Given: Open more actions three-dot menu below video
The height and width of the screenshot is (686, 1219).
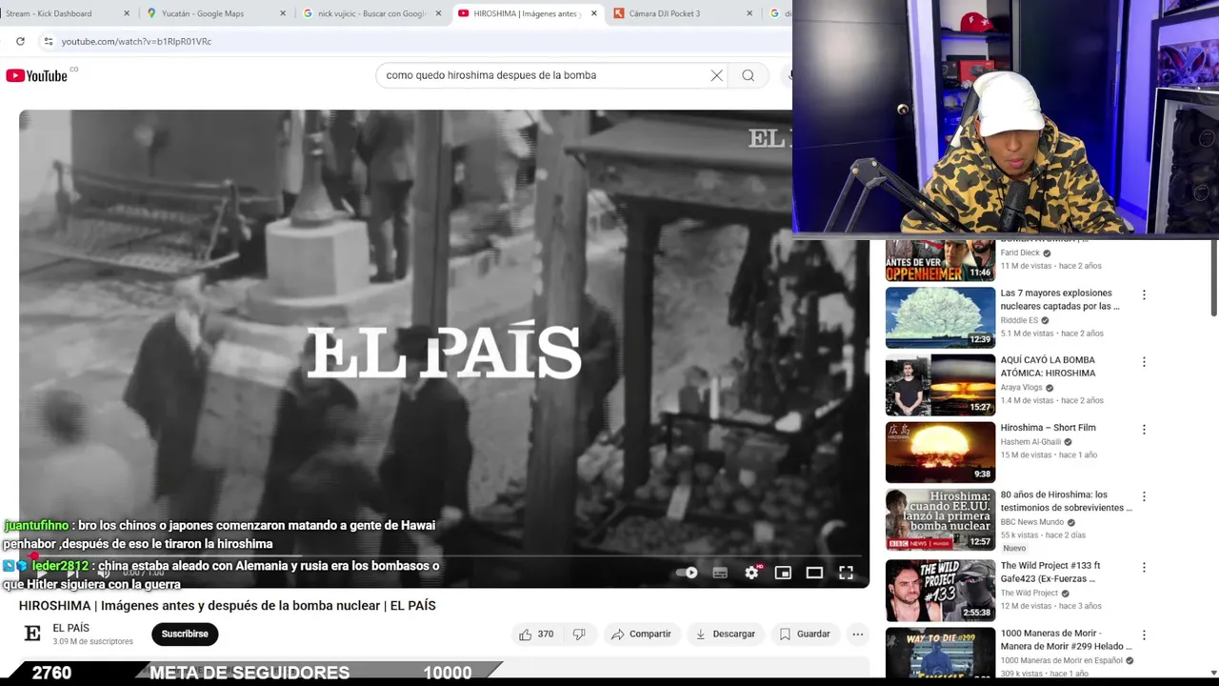Looking at the screenshot, I should pyautogui.click(x=857, y=634).
